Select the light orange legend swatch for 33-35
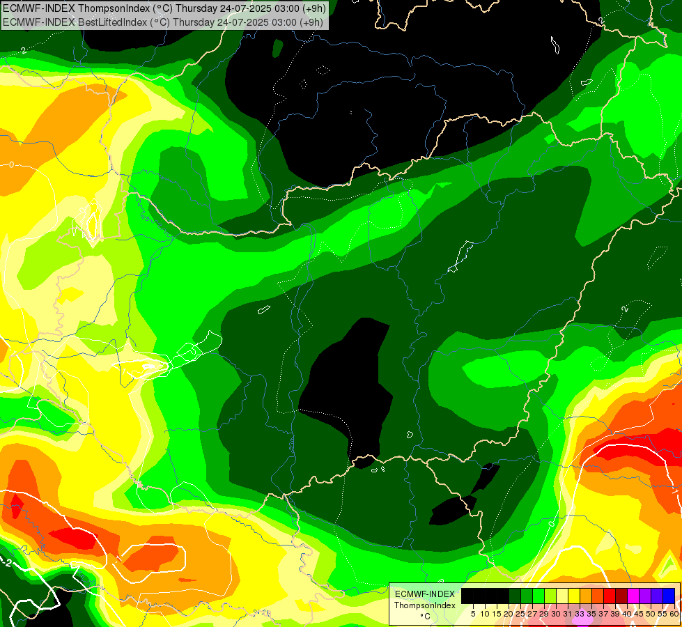This screenshot has height=627, width=682. click(x=585, y=596)
